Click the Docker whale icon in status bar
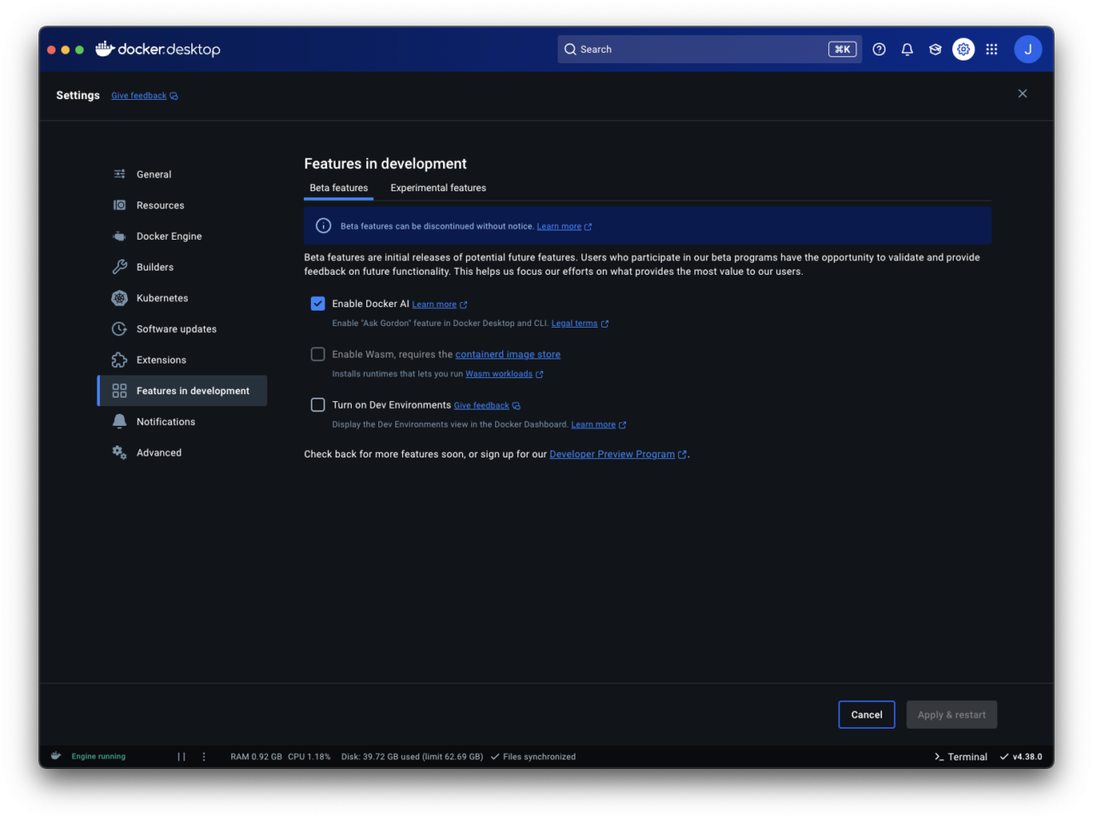This screenshot has height=820, width=1093. (55, 756)
